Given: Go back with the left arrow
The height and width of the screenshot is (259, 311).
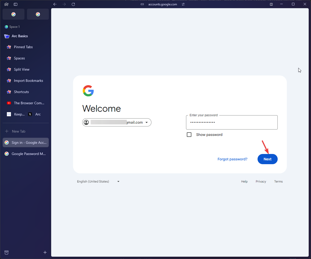Looking at the screenshot, I should click(x=55, y=4).
